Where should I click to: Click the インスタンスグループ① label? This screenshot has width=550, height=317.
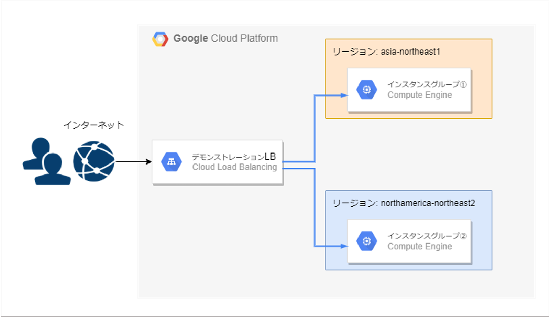427,84
